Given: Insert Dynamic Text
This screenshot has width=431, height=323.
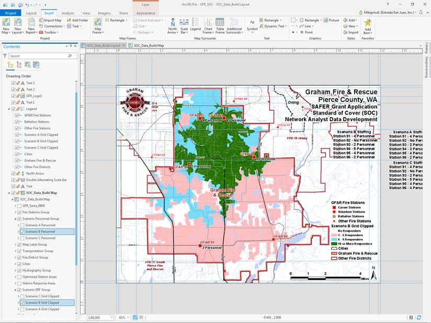Looking at the screenshot, I should (273, 26).
